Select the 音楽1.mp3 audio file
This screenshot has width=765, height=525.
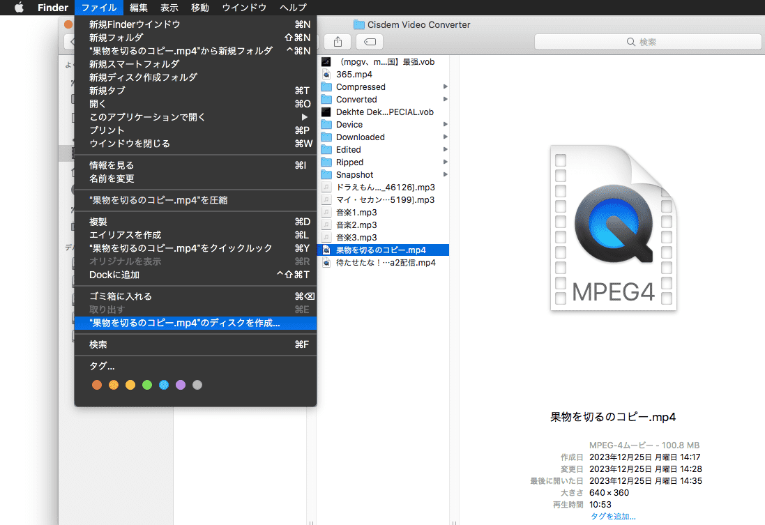[x=356, y=213]
